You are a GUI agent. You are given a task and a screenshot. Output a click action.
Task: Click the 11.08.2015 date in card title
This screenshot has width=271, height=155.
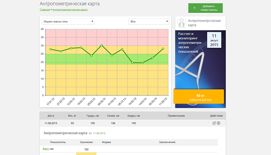coord(99,133)
